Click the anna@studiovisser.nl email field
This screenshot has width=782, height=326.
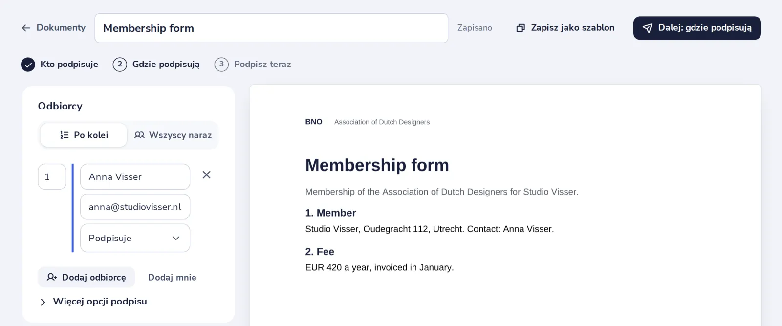click(135, 207)
